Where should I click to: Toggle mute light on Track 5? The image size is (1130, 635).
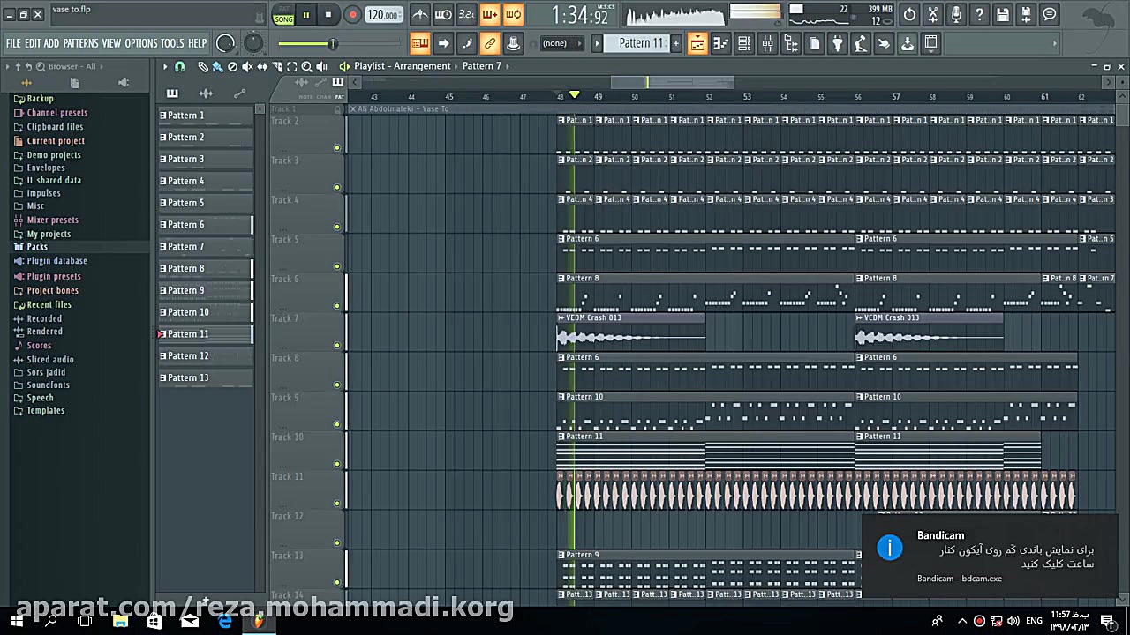[337, 266]
